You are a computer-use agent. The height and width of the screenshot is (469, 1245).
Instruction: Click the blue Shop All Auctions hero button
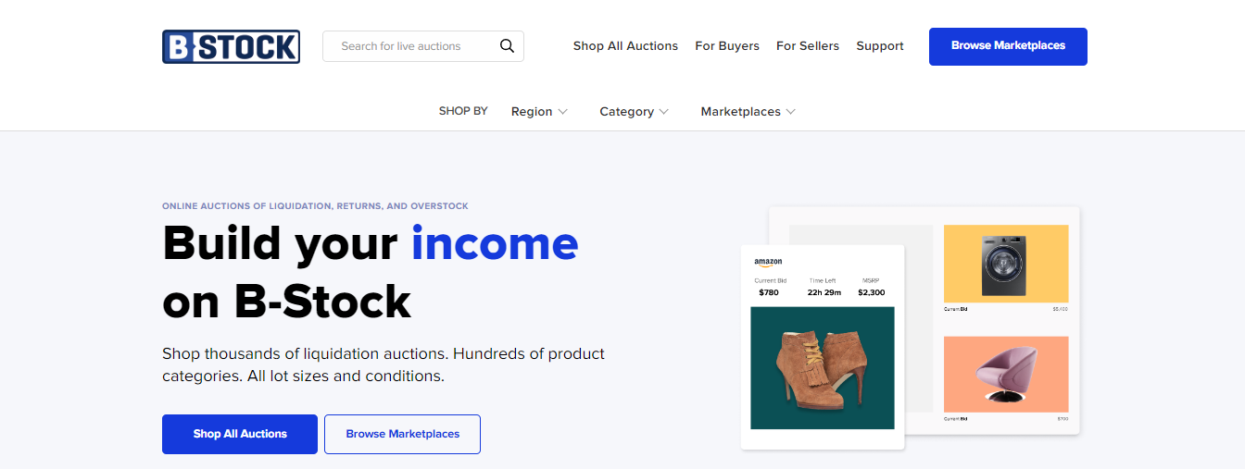[240, 434]
